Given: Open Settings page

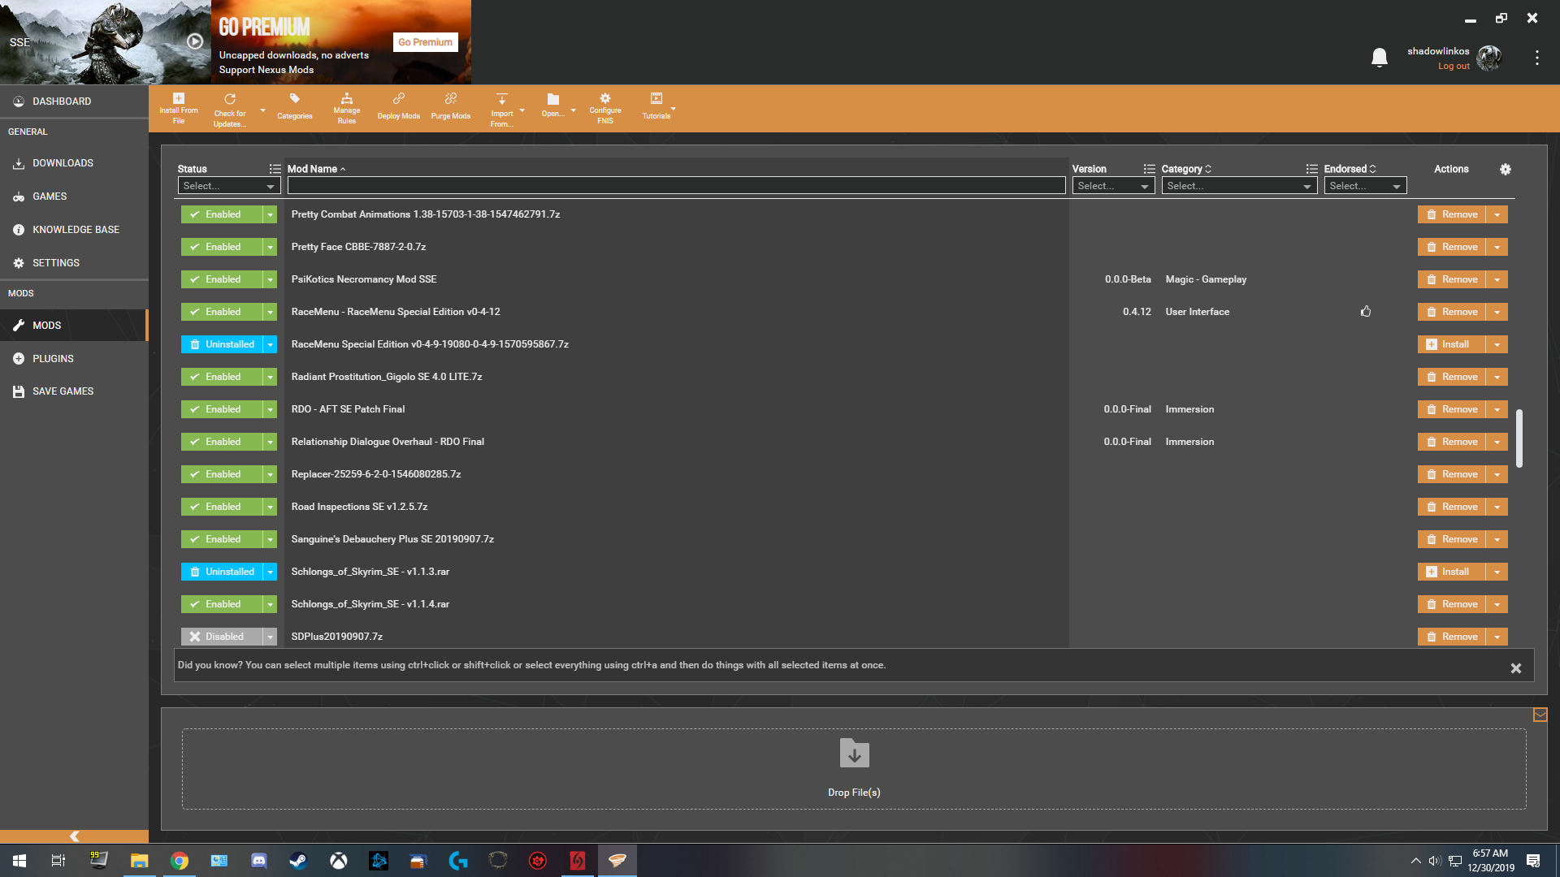Looking at the screenshot, I should pos(74,263).
